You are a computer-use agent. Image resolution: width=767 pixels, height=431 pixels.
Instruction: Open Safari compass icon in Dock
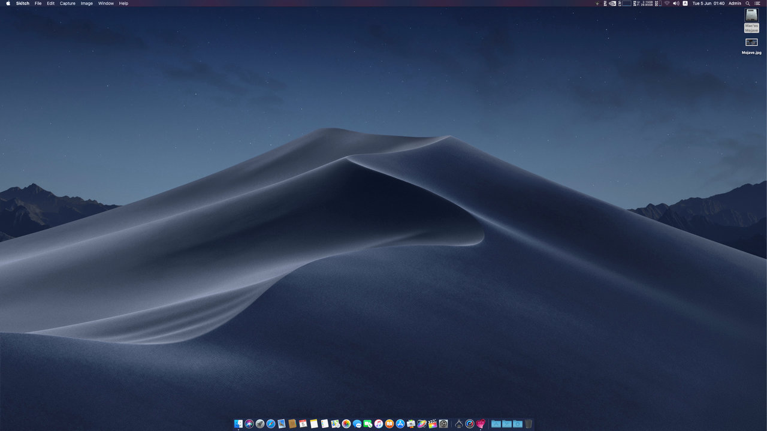[271, 424]
